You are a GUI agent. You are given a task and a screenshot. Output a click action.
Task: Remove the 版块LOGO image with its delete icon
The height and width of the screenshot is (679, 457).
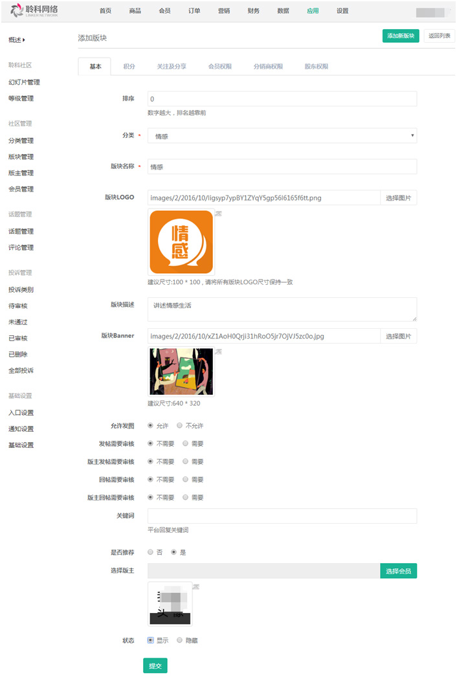tap(218, 214)
